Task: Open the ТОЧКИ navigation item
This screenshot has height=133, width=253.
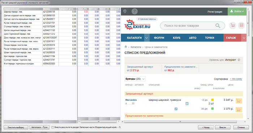Action: (210, 38)
